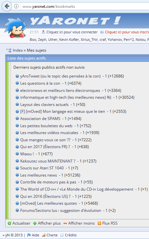Open 'Kekoutez vous MAINTENANT ?' topic
The height and width of the screenshot is (239, 149).
pyautogui.click(x=48, y=161)
